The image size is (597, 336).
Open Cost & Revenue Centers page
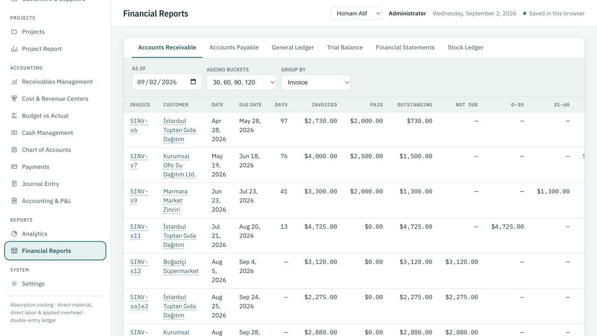[56, 98]
